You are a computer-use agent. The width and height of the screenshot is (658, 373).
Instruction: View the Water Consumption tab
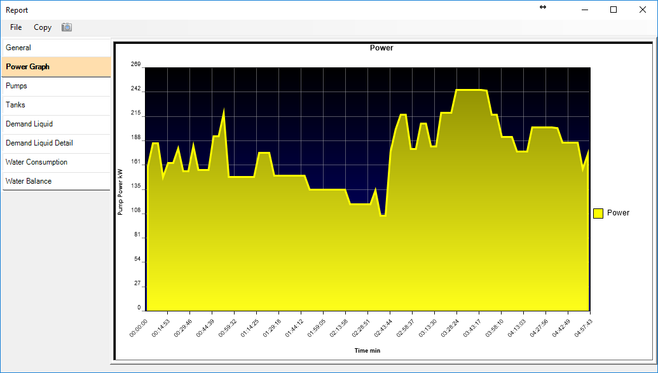(x=56, y=162)
